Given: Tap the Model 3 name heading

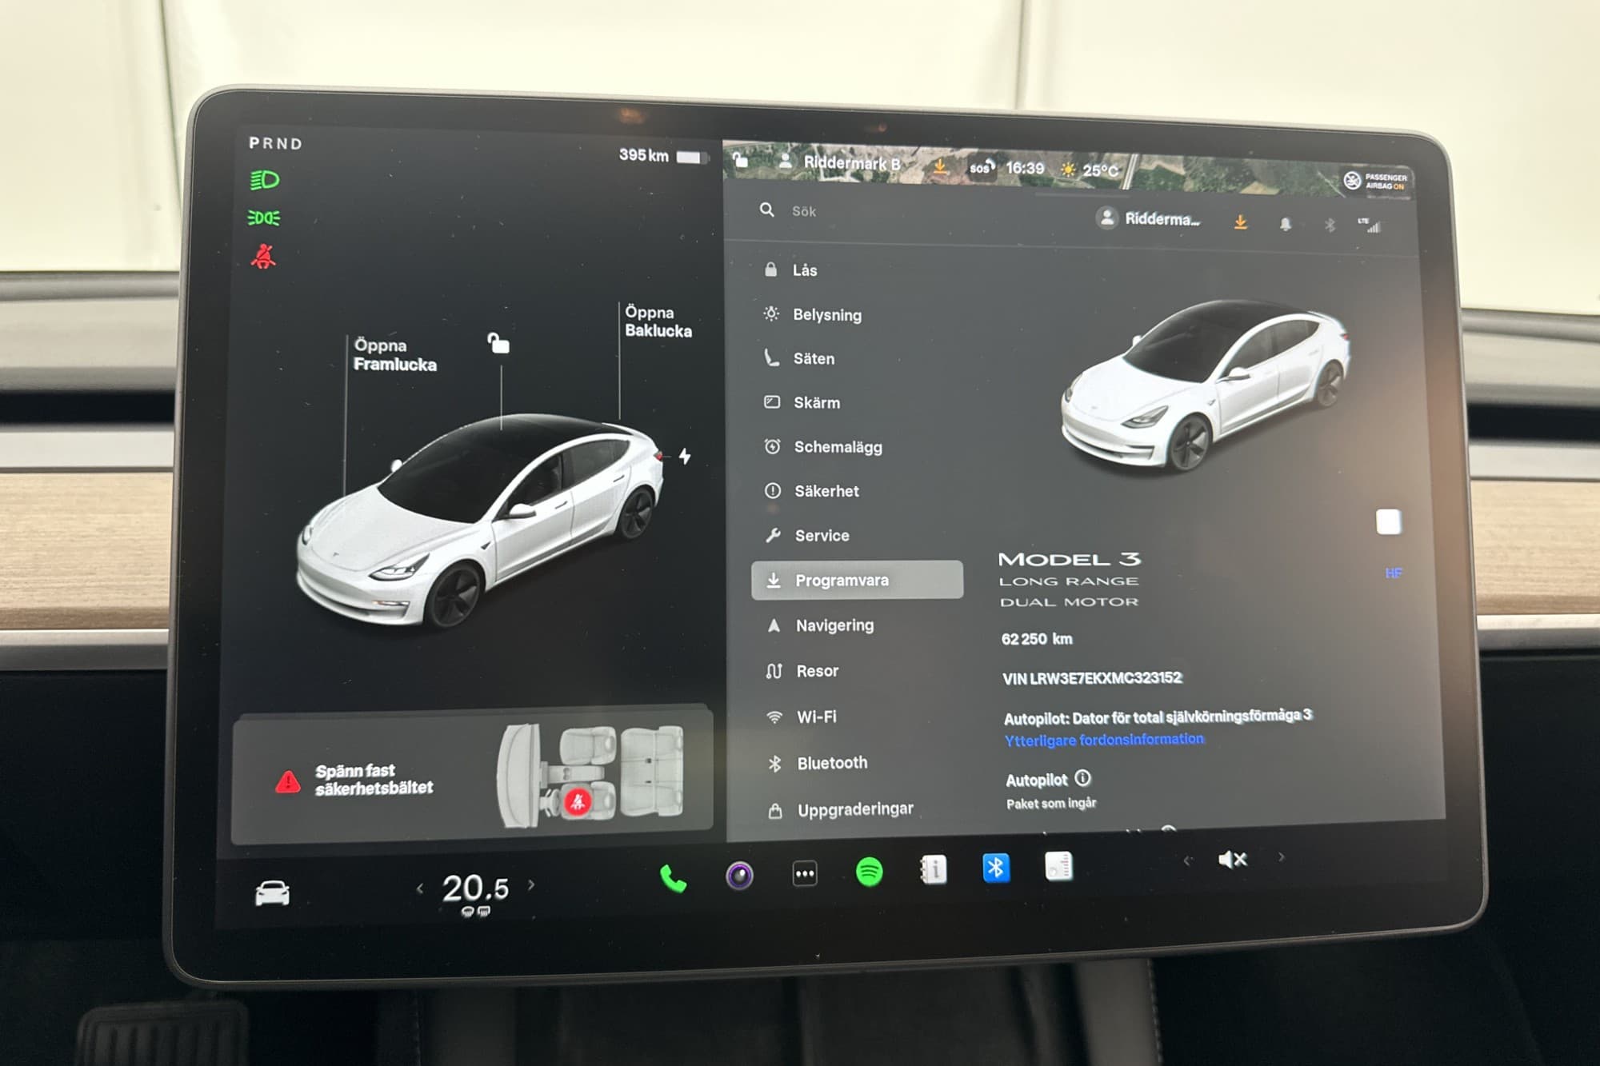Looking at the screenshot, I should tap(1069, 559).
